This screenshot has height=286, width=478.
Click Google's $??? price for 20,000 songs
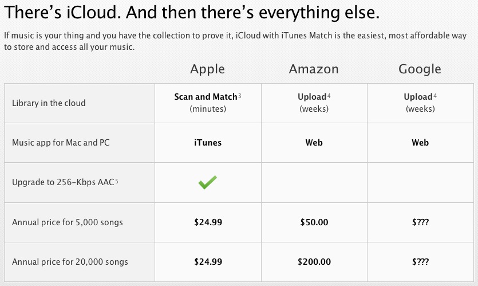coord(420,262)
